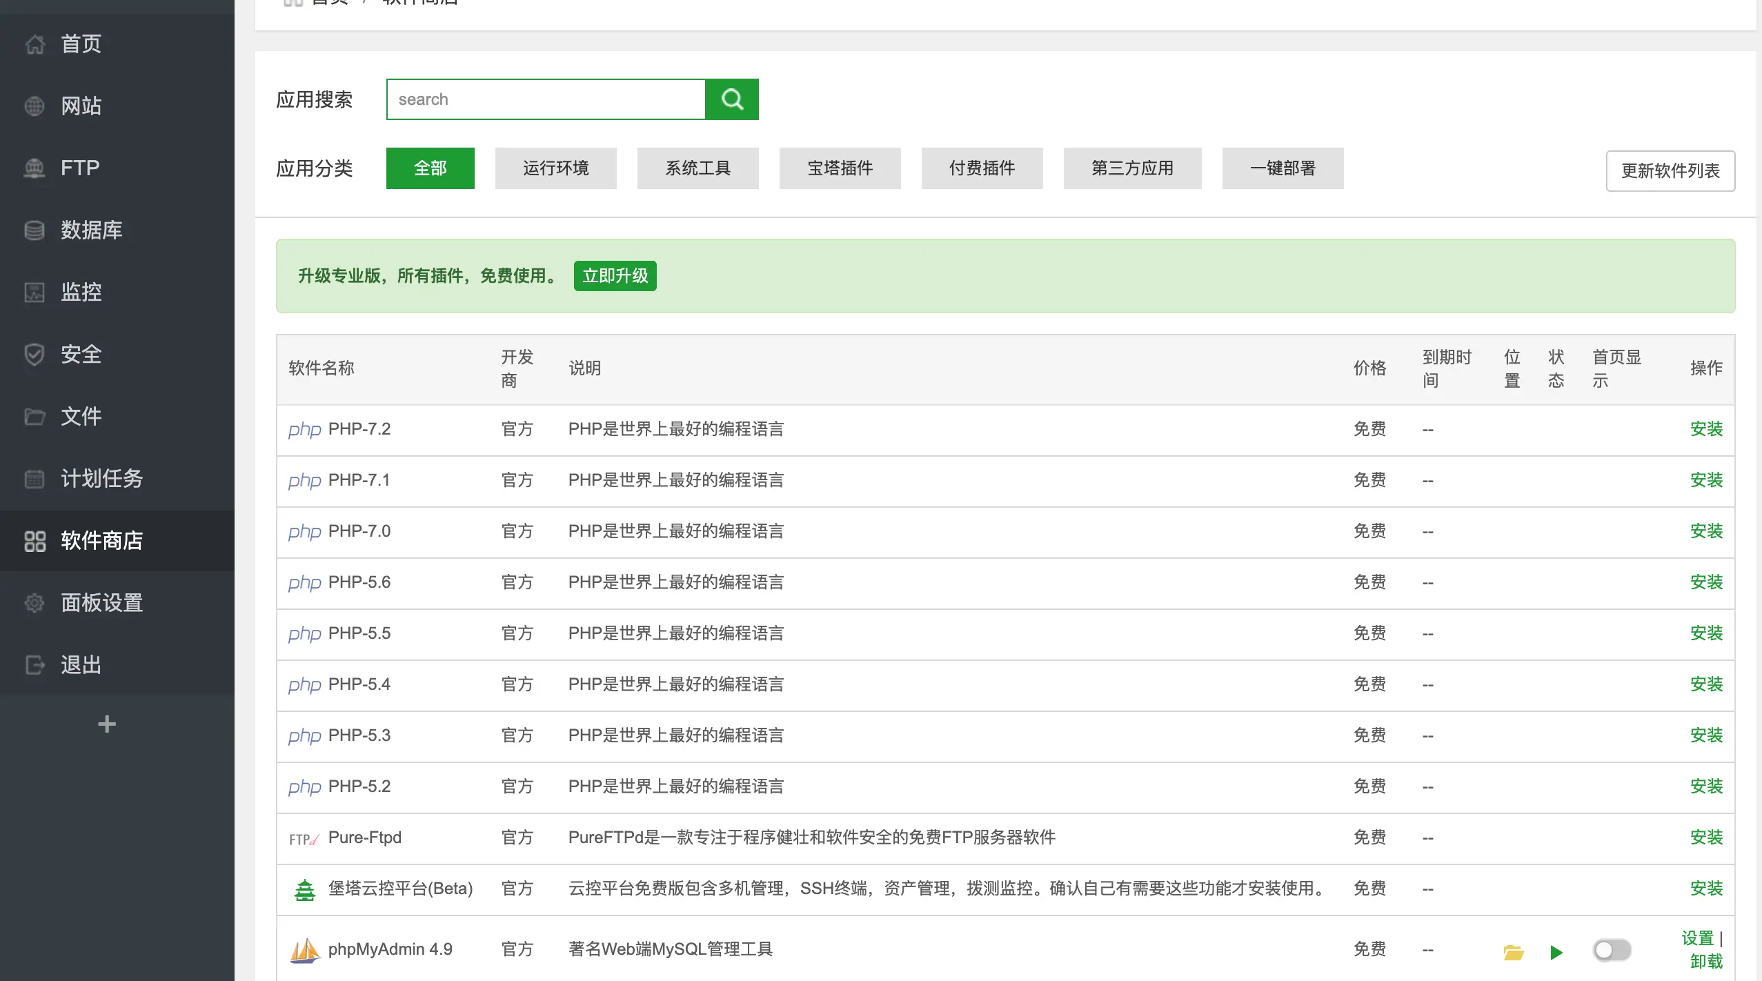Open 计划任务 from the sidebar

coord(101,478)
